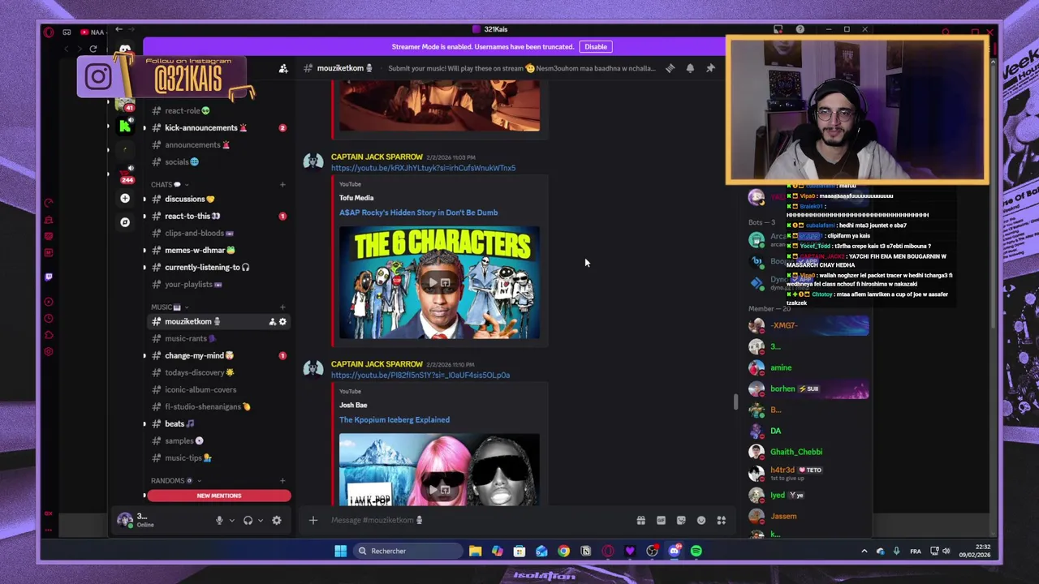Open notification settings bell icon

click(x=690, y=69)
